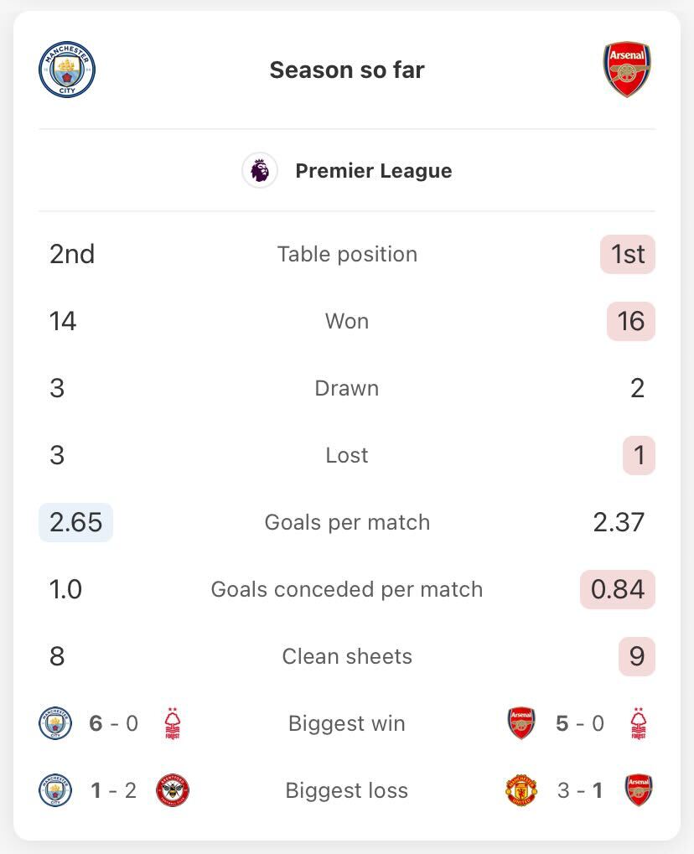Viewport: 694px width, 854px height.
Task: Click Man City crest in Biggest loss row
Action: pyautogui.click(x=55, y=790)
